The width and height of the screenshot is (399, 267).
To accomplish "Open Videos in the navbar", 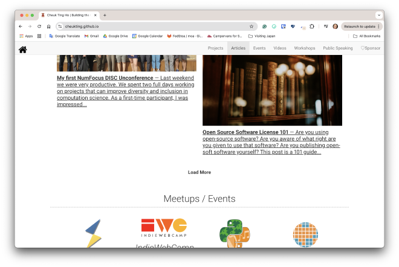I will [x=280, y=48].
